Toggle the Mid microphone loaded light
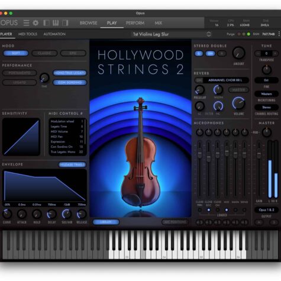The height and width of the screenshot is (281, 281). [227, 210]
